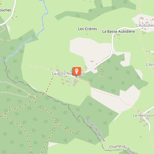Click the Le Hérisson place label
This screenshot has height=154, width=154.
point(143,115)
